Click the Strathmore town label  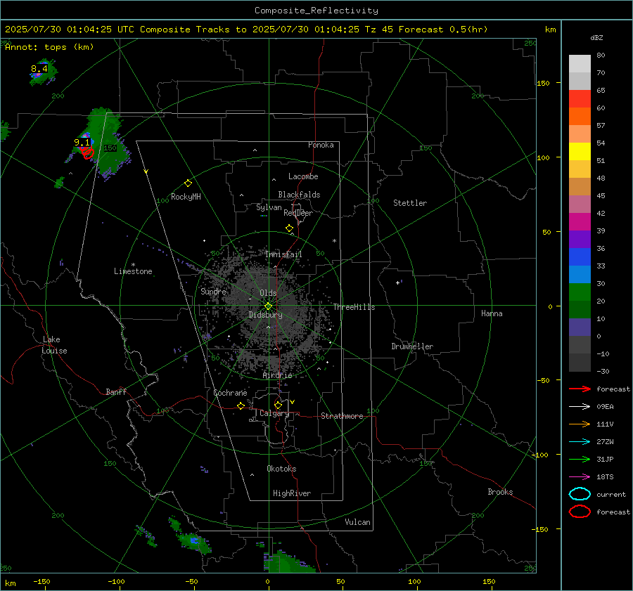click(x=342, y=416)
